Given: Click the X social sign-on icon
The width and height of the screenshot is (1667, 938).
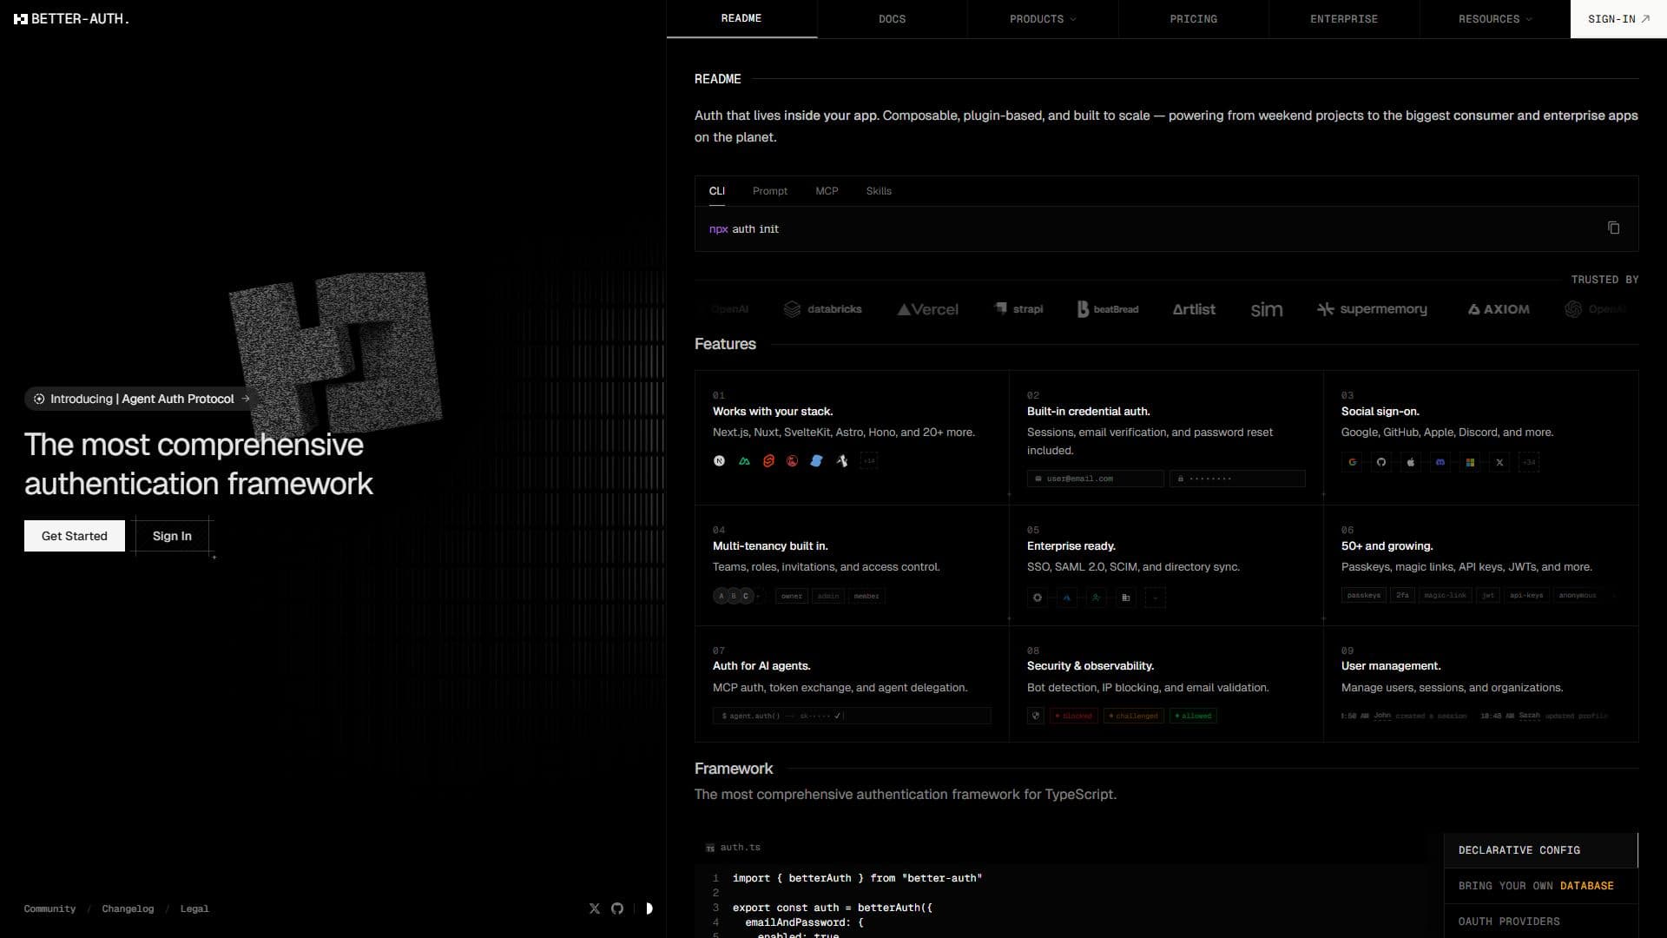Looking at the screenshot, I should pos(1499,462).
